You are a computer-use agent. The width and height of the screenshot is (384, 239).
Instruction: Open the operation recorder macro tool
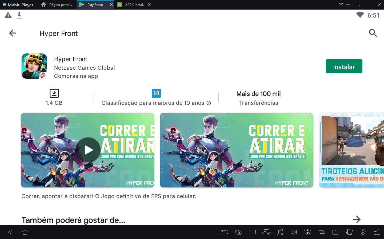(x=238, y=232)
